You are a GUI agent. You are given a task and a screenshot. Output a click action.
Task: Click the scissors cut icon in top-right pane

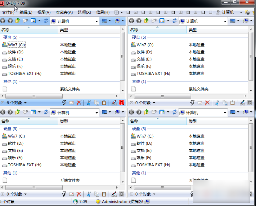217,103
